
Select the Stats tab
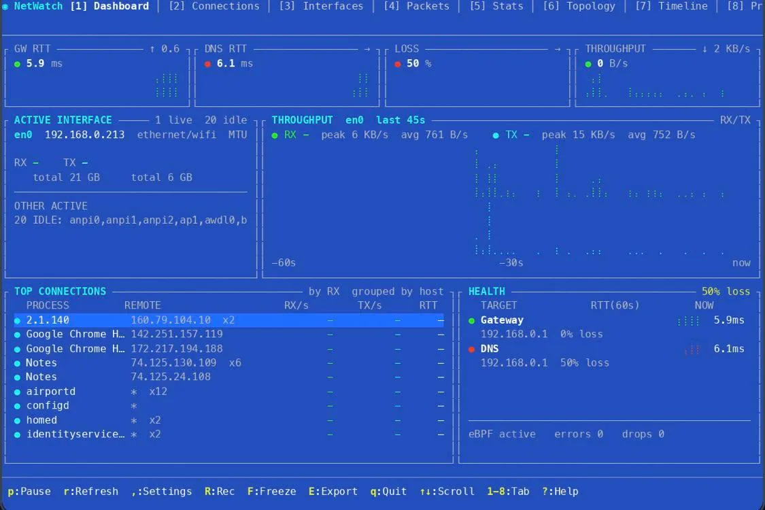point(496,6)
